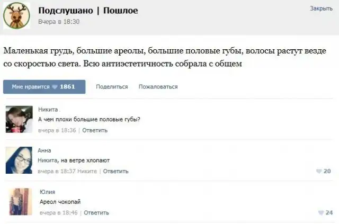Reply to Юлия's comment via Ответить

[x=96, y=212]
